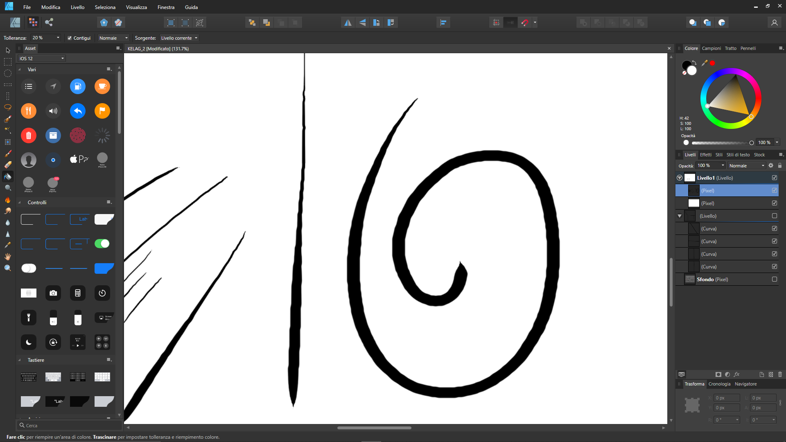This screenshot has height=442, width=786.
Task: Select the Freehand Selection lasso tool
Action: [8, 107]
